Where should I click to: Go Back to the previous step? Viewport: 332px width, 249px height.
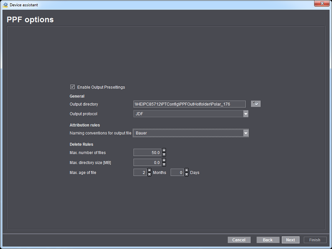tap(268, 240)
